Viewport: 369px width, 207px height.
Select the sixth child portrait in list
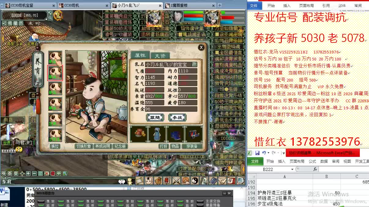(x=55, y=135)
